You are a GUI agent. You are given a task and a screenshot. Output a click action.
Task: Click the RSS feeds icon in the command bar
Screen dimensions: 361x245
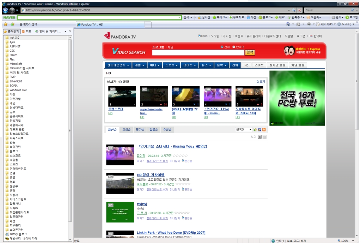click(x=298, y=24)
